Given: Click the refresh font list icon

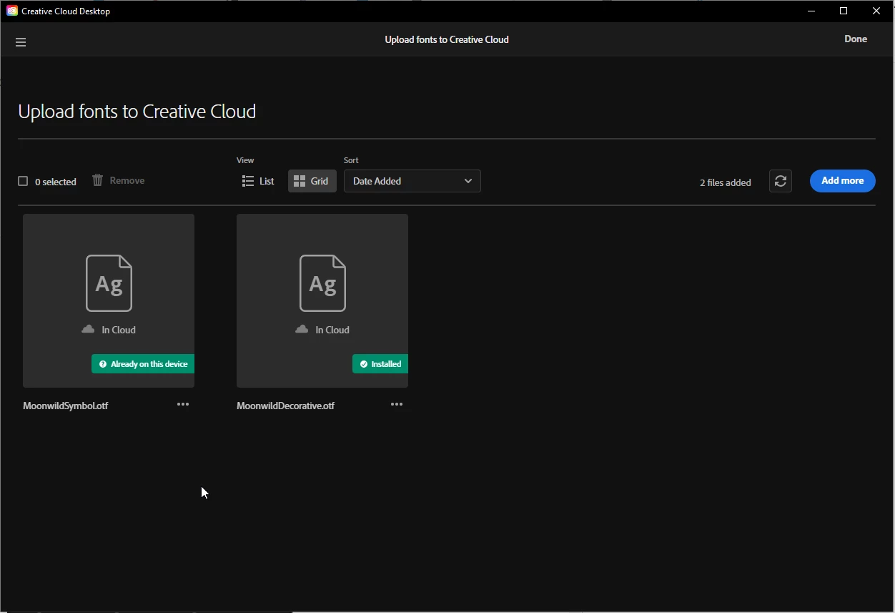Looking at the screenshot, I should pos(781,181).
